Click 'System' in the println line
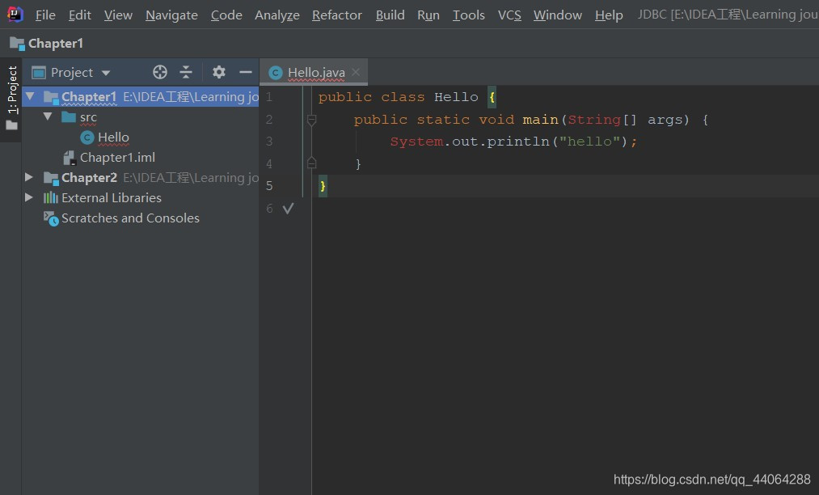 (x=416, y=142)
